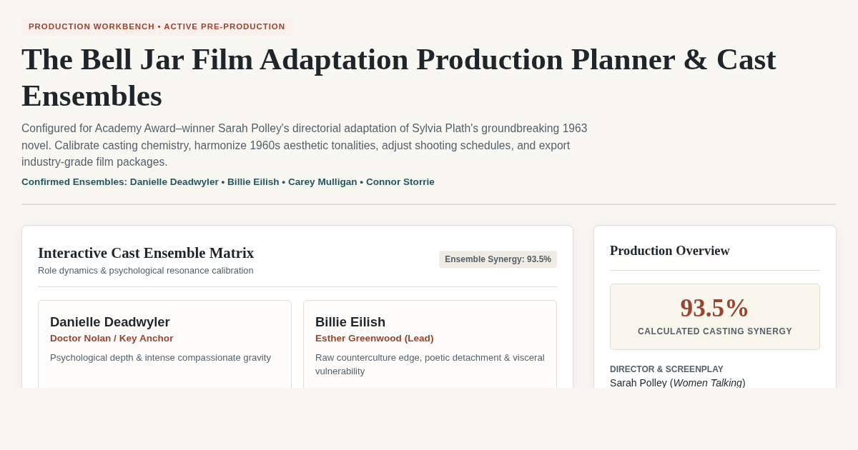Click the Doctor Nolan / Key Anchor role label

[x=112, y=339]
